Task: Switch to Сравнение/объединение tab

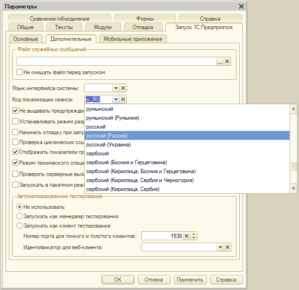Action: pyautogui.click(x=60, y=19)
